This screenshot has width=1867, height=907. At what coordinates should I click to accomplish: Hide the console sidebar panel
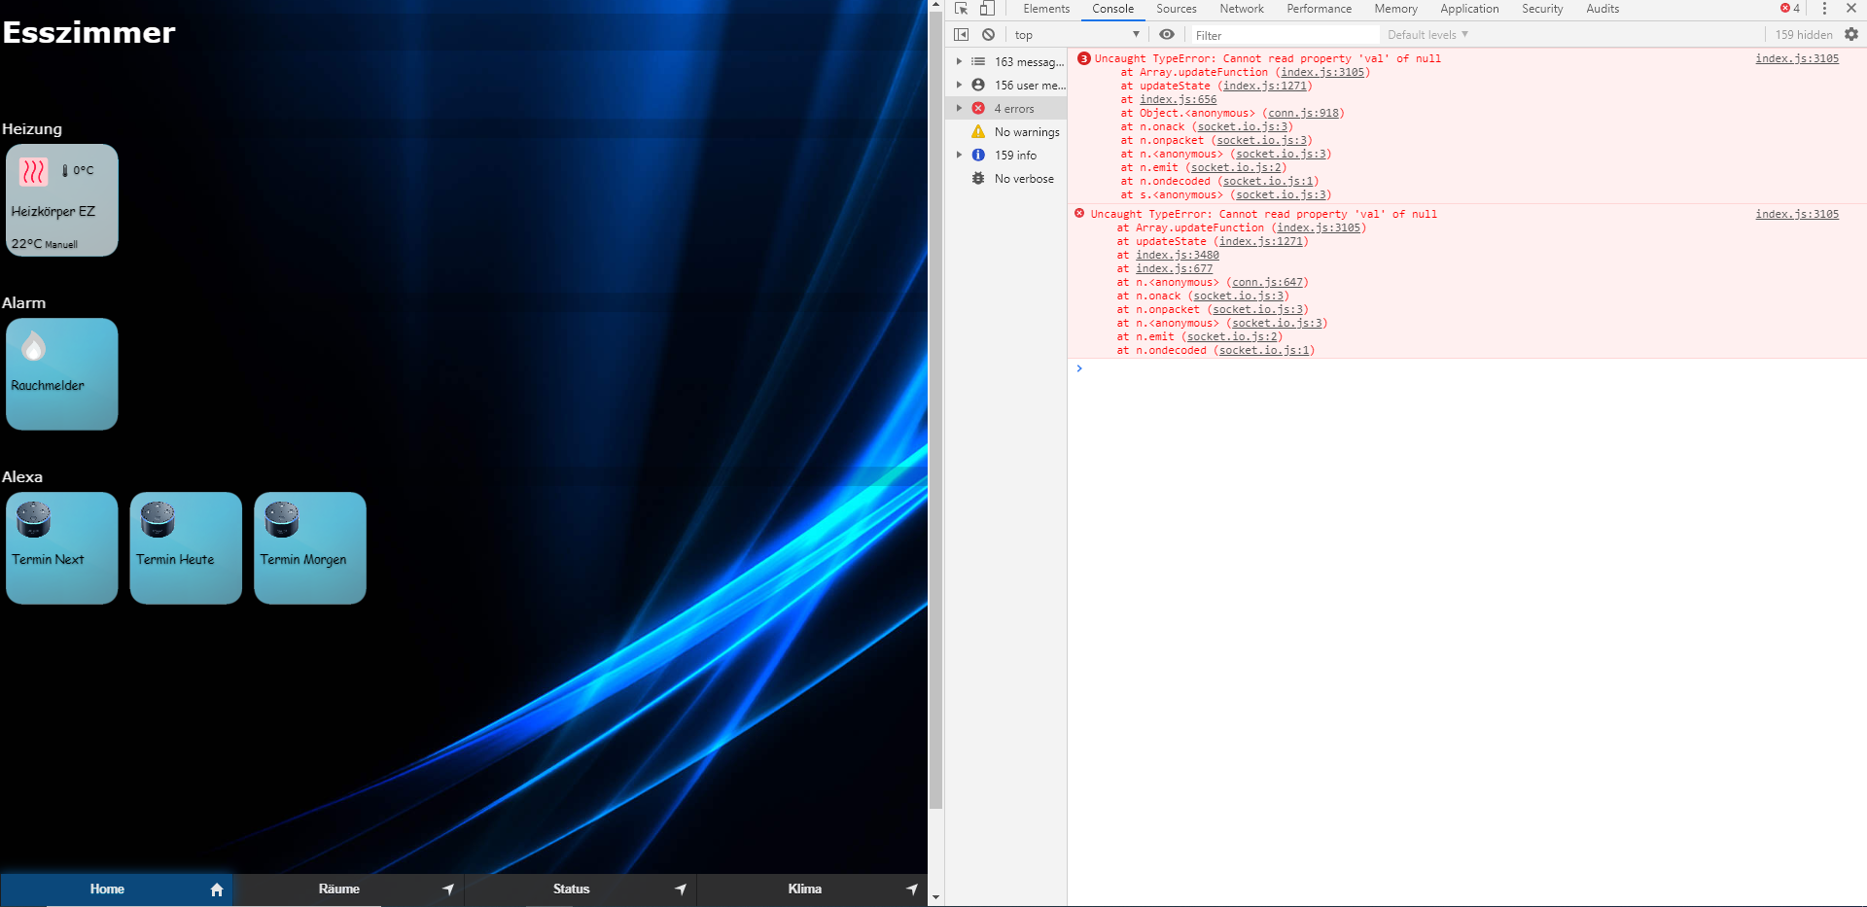tap(962, 35)
